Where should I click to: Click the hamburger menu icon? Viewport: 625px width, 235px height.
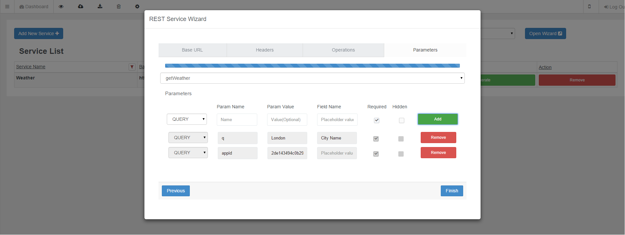tap(7, 7)
